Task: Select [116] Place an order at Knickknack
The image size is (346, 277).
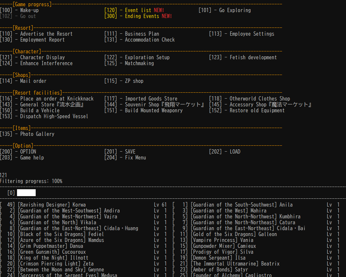Action: pyautogui.click(x=47, y=99)
